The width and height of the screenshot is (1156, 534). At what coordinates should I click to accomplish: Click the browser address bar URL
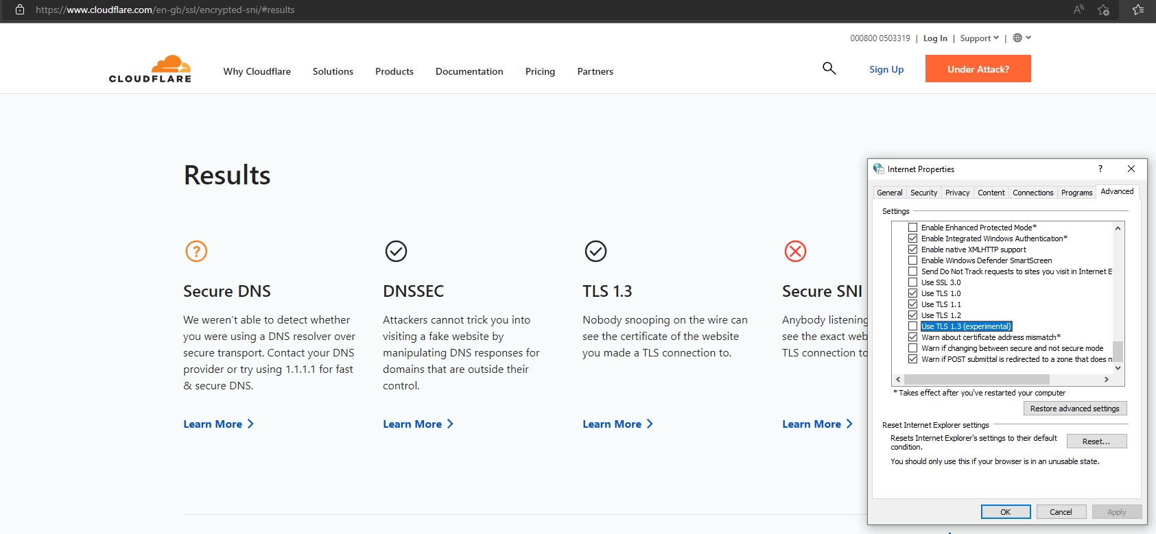tap(165, 10)
